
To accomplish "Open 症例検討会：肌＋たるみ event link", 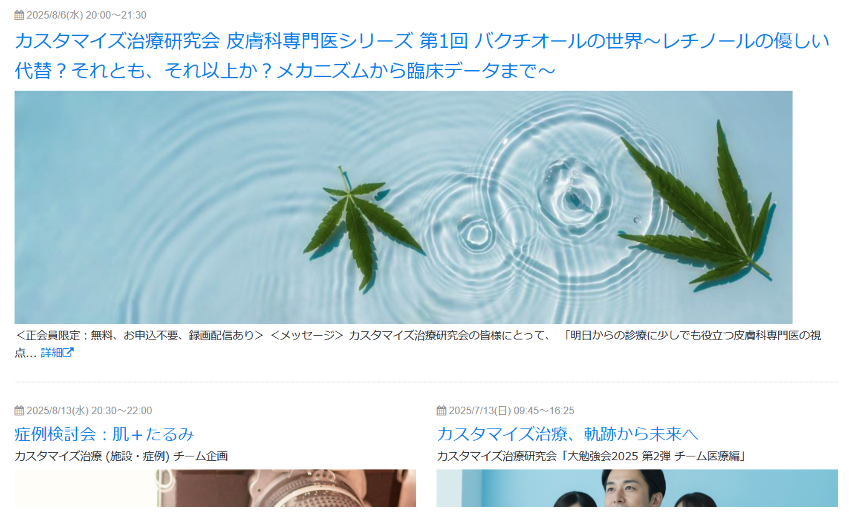I will coord(104,434).
